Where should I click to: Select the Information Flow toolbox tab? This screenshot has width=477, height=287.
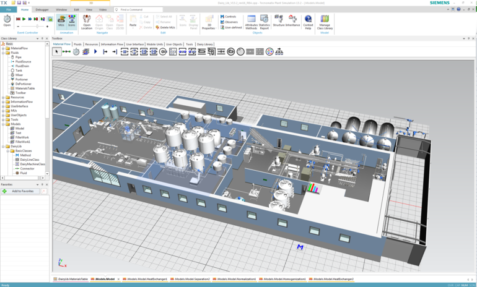coord(112,45)
